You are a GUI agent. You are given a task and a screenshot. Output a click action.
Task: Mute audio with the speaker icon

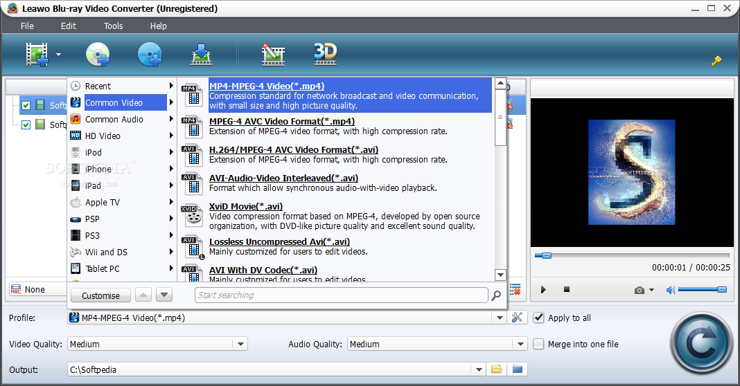tap(670, 290)
